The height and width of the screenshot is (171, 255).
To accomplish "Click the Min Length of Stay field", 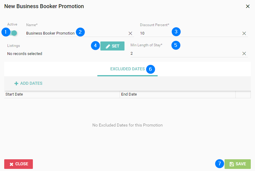I will click(186, 53).
